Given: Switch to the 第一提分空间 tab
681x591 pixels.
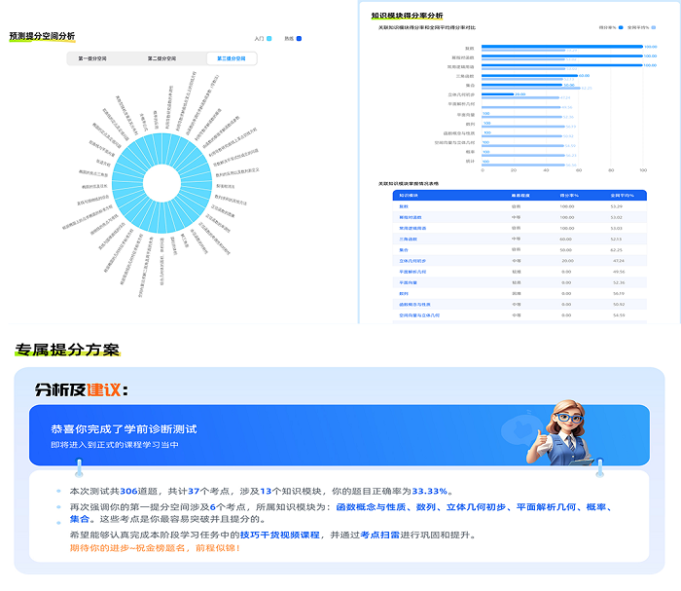Looking at the screenshot, I should [x=93, y=59].
